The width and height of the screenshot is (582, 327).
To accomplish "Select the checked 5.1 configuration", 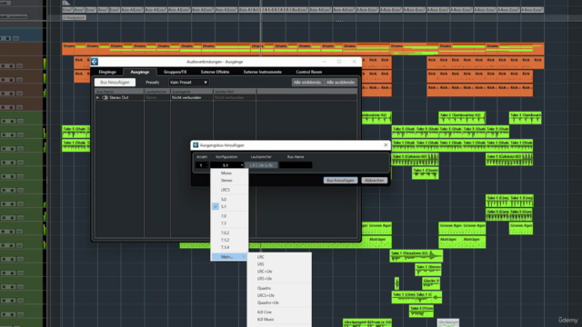I will click(229, 206).
